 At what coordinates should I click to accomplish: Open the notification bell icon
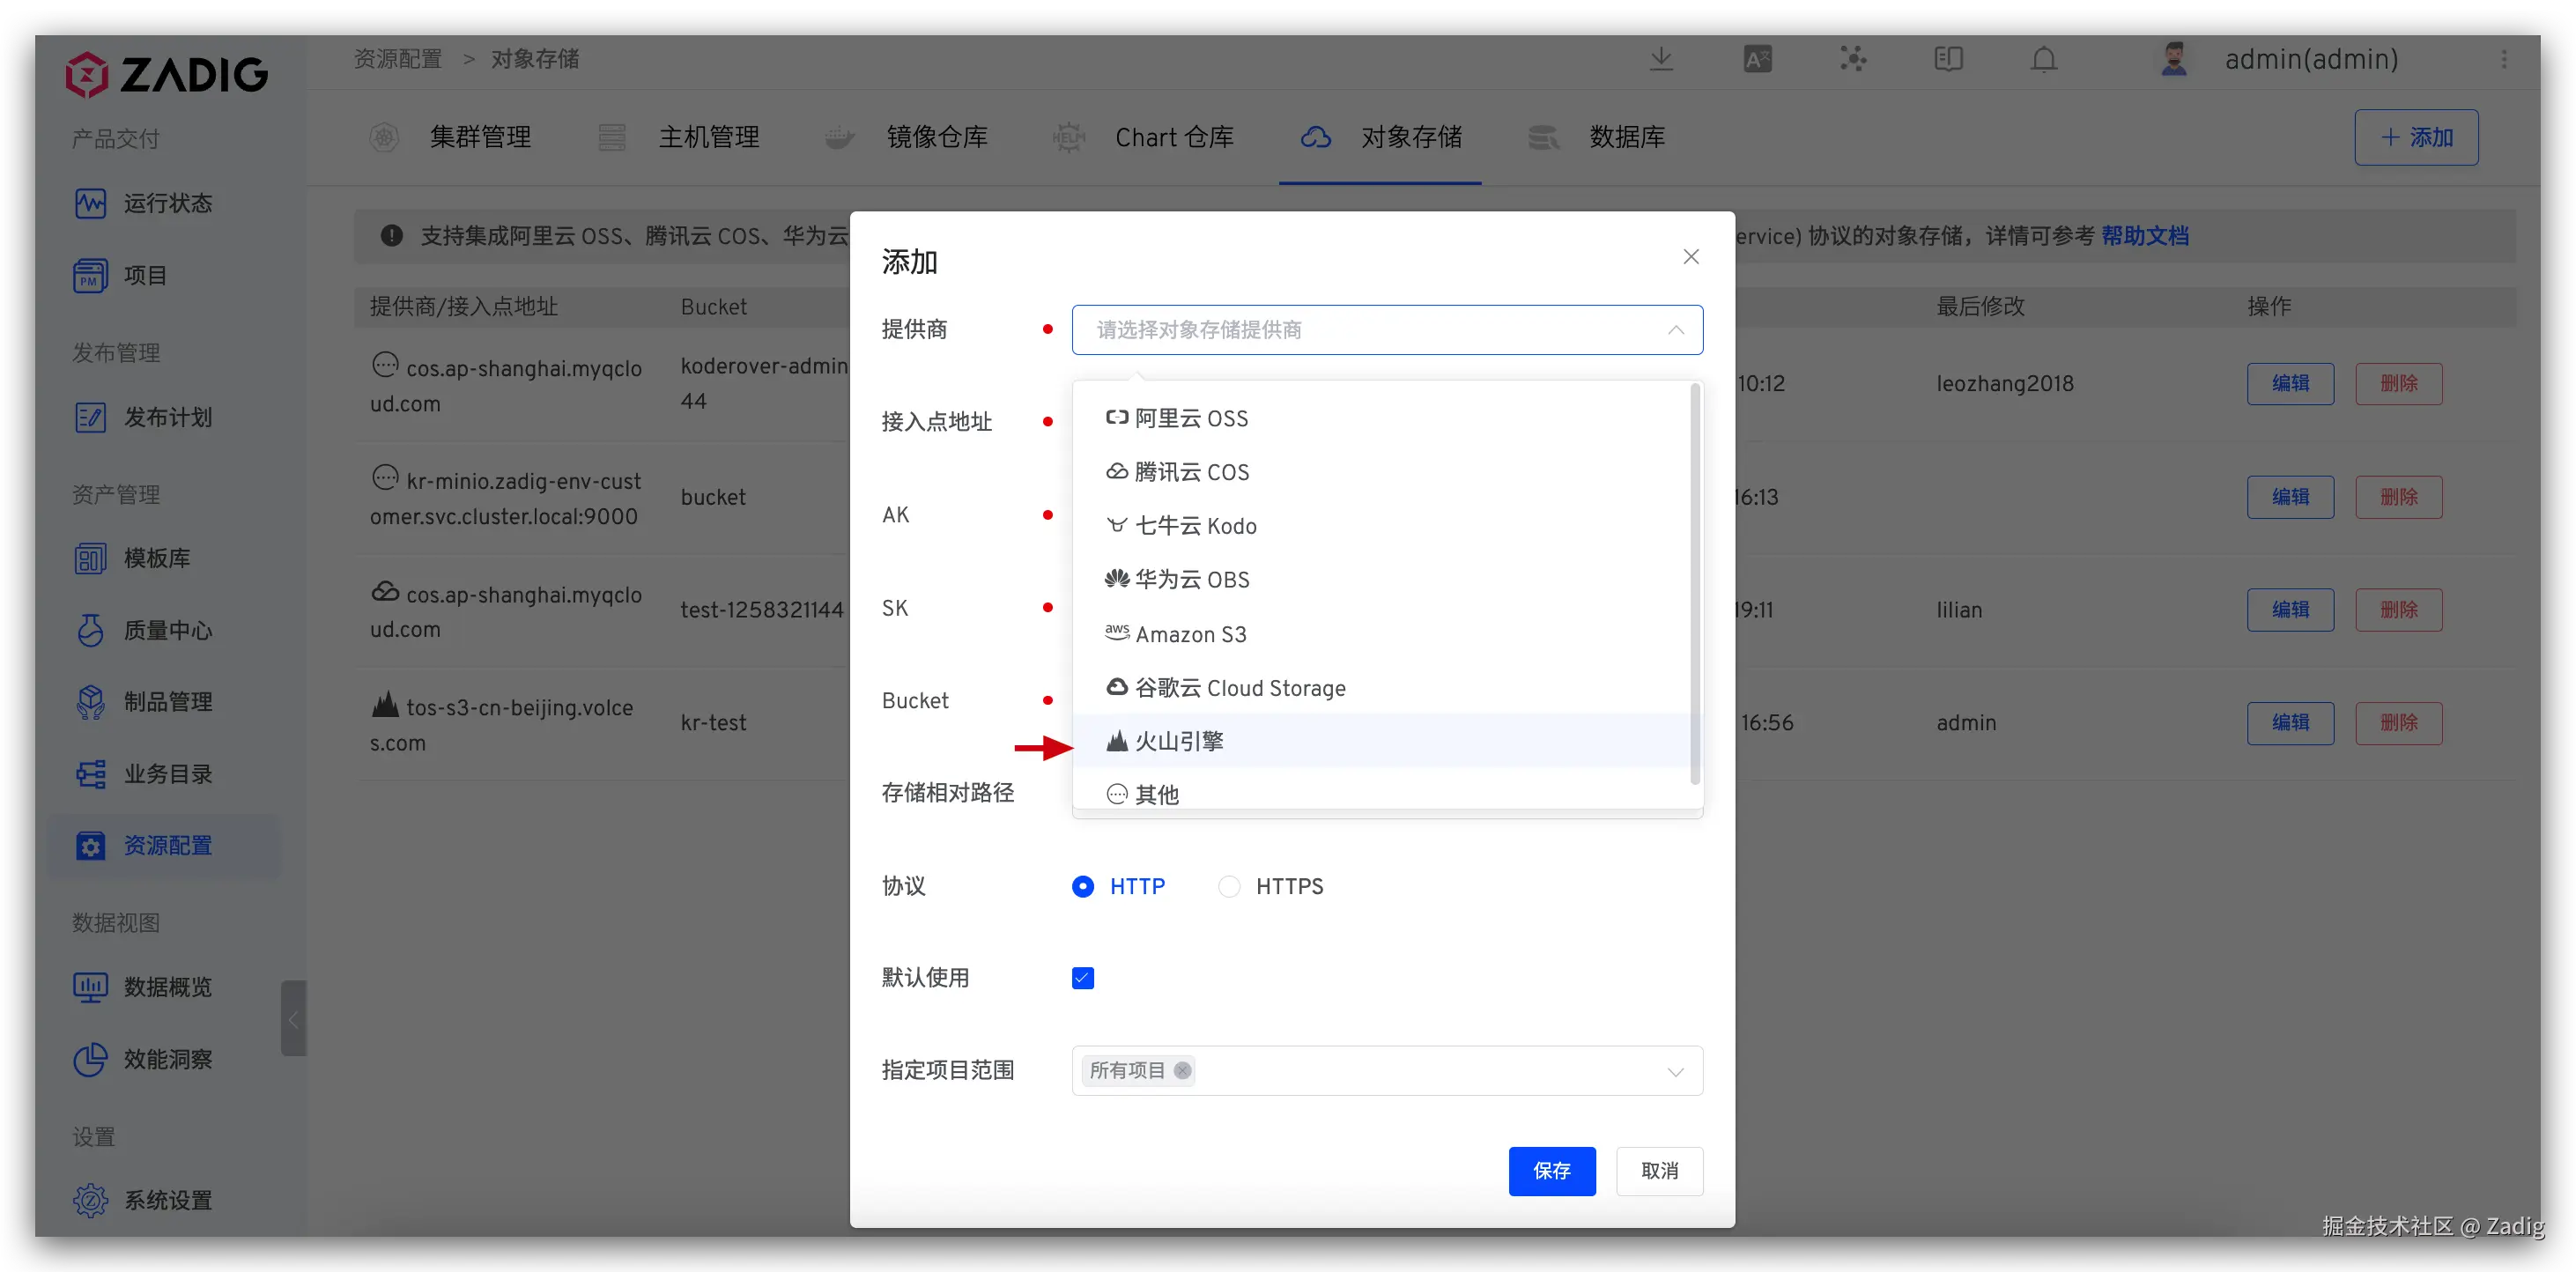click(x=2044, y=59)
